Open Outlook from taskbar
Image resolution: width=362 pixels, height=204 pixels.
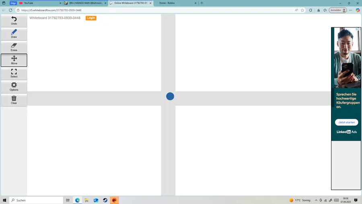(96, 200)
